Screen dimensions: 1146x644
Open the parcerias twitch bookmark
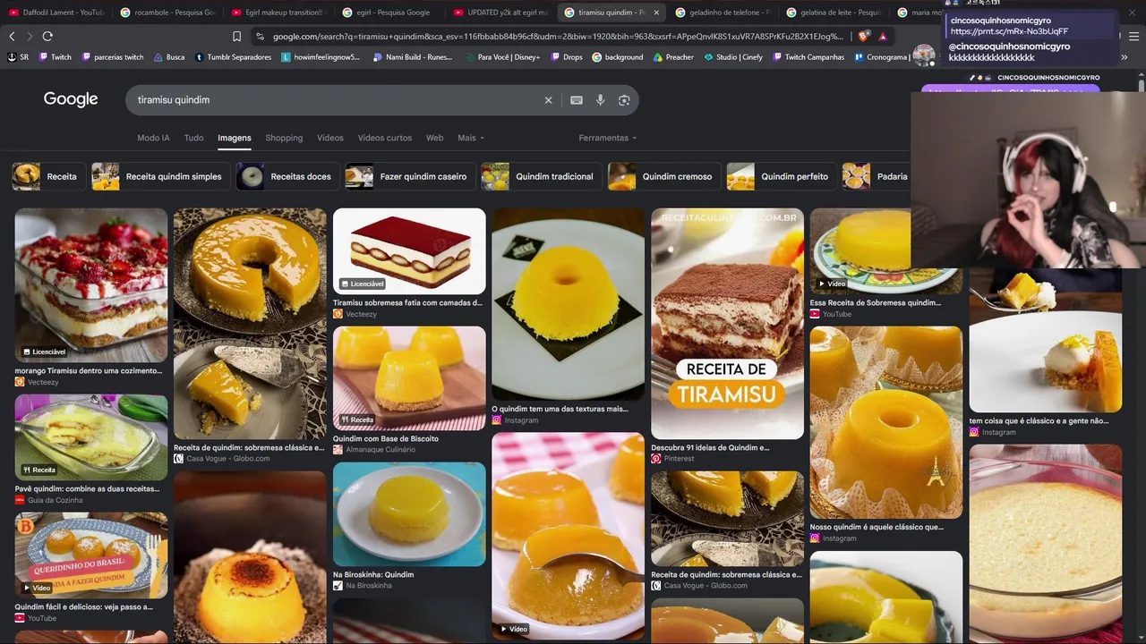[x=112, y=57]
